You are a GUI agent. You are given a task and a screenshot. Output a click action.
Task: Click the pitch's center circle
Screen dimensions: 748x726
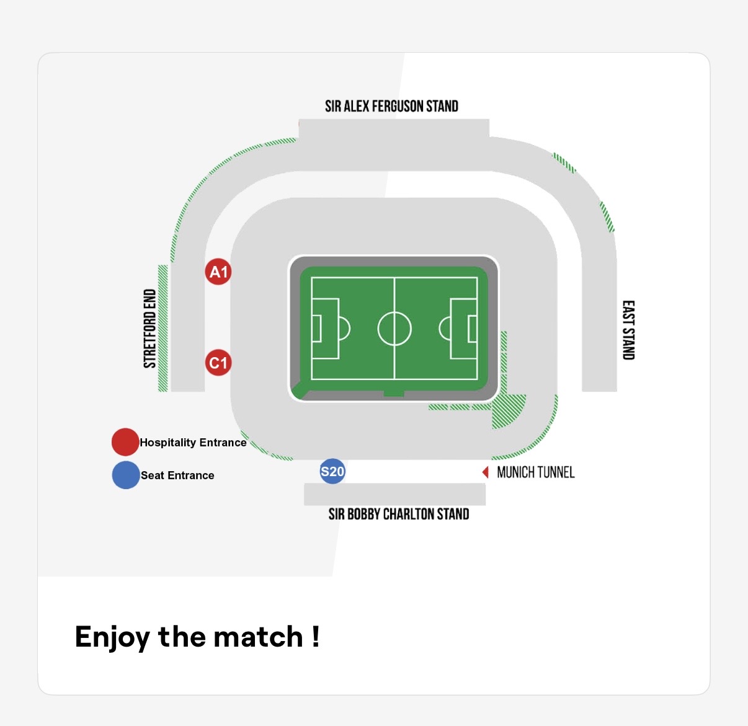click(x=394, y=329)
